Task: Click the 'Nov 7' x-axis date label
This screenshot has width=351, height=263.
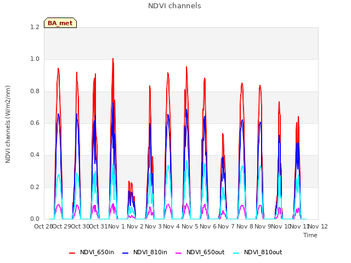Action: (x=227, y=226)
